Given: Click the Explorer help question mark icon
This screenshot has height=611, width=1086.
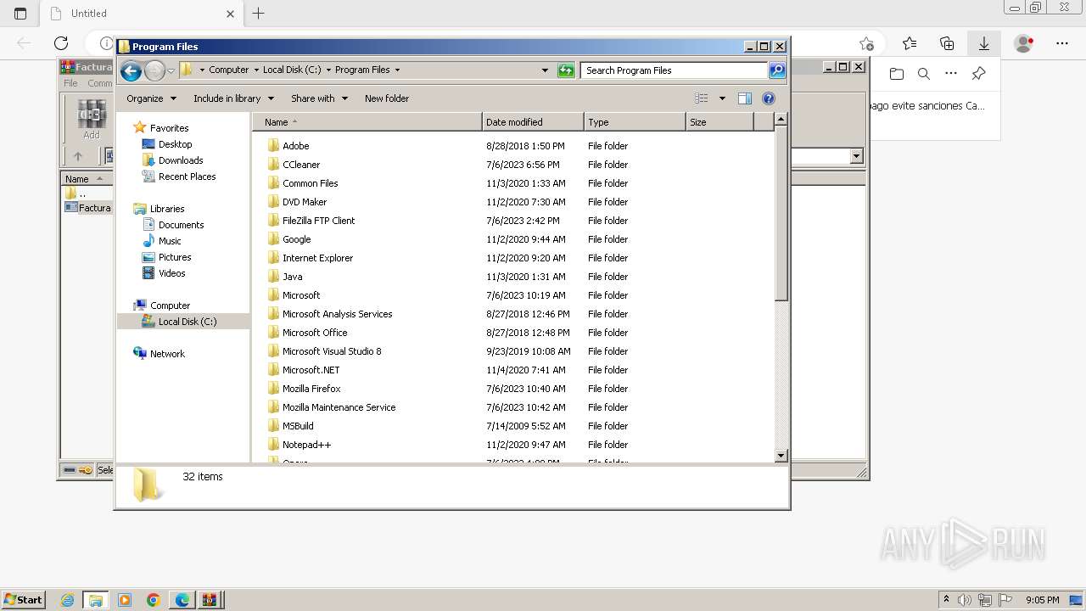Looking at the screenshot, I should [769, 98].
